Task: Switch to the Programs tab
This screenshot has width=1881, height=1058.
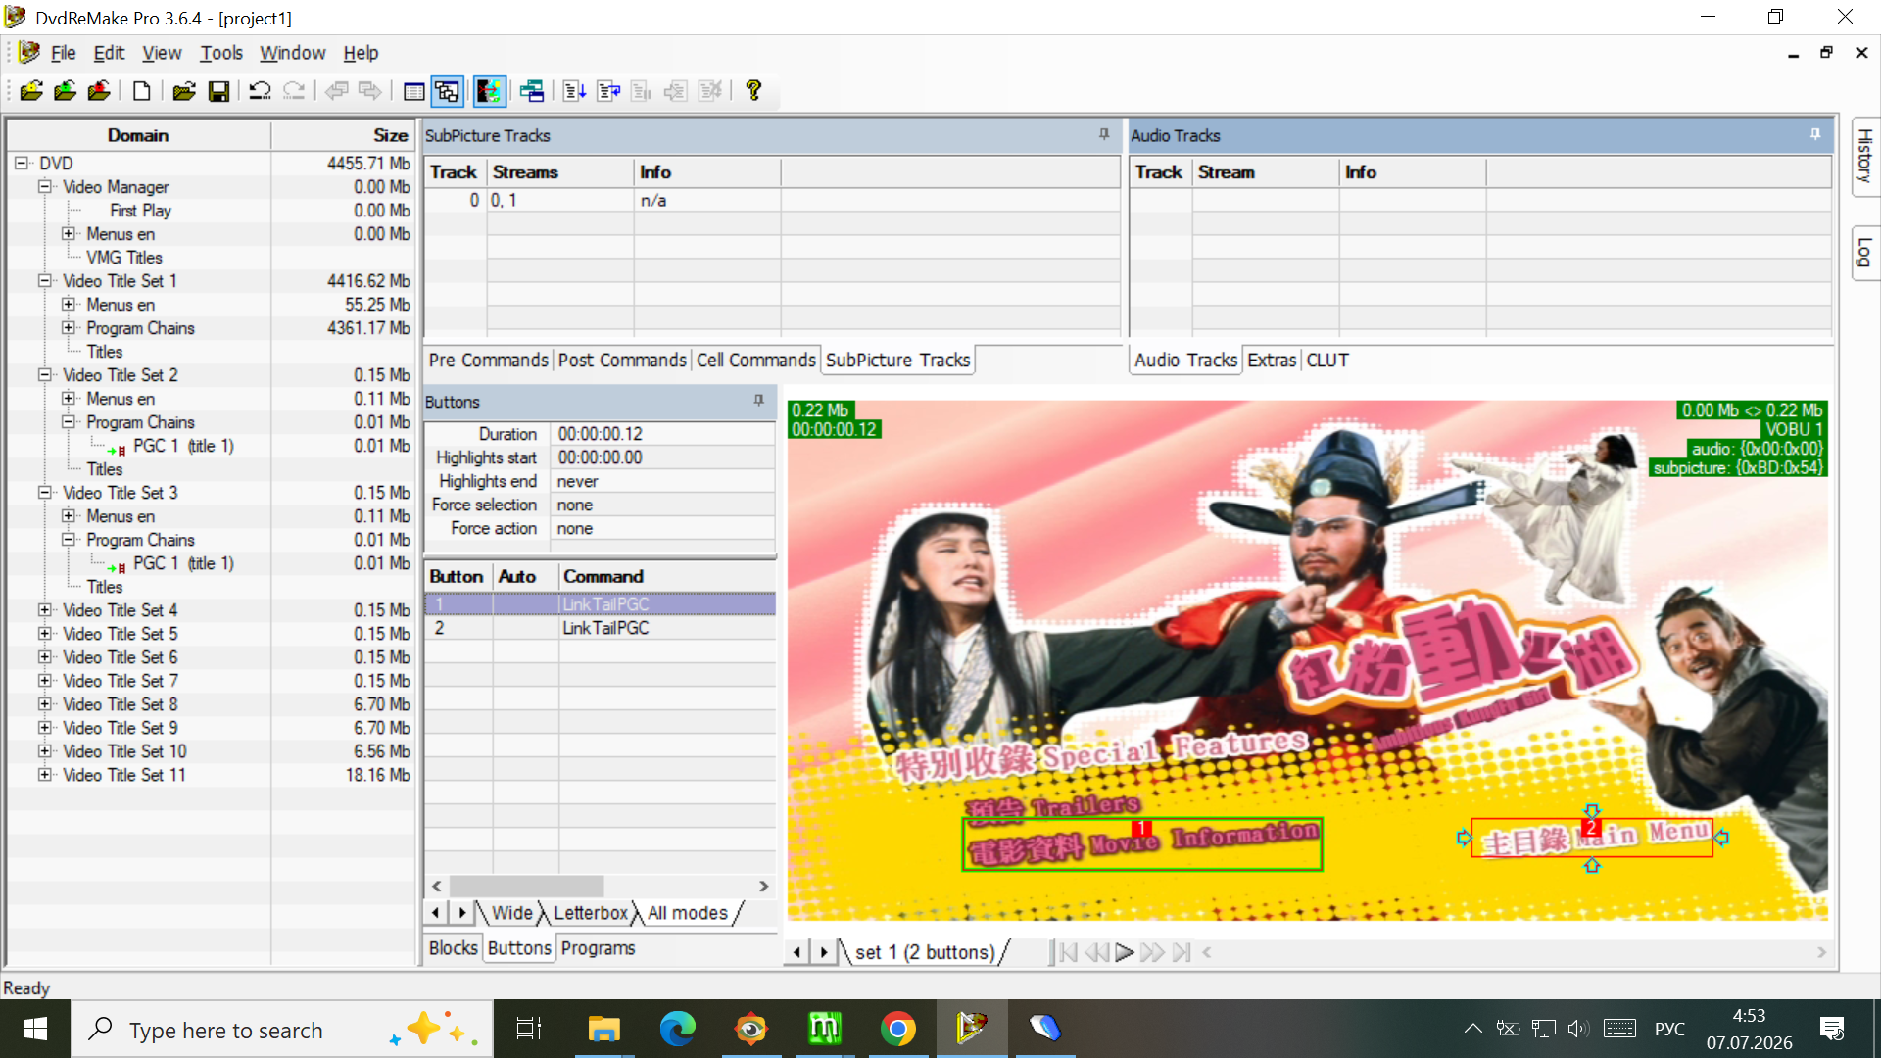Action: pyautogui.click(x=598, y=948)
